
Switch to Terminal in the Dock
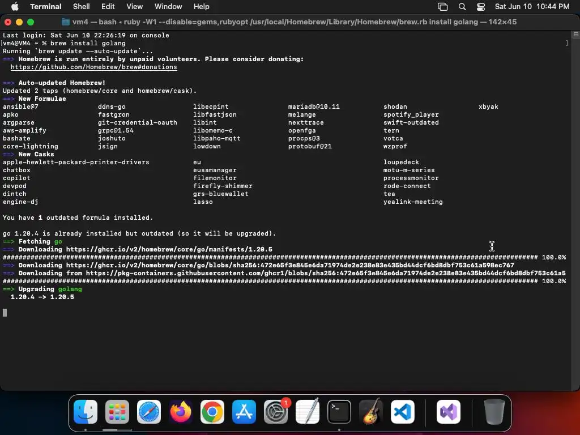[x=339, y=412]
